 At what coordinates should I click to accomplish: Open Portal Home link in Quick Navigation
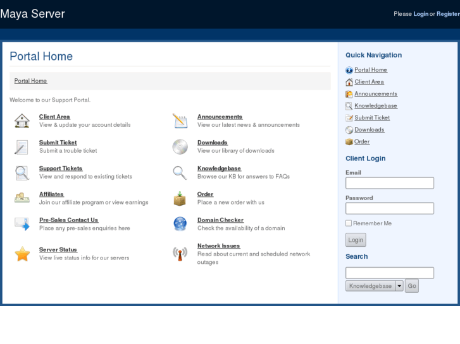[x=371, y=69]
